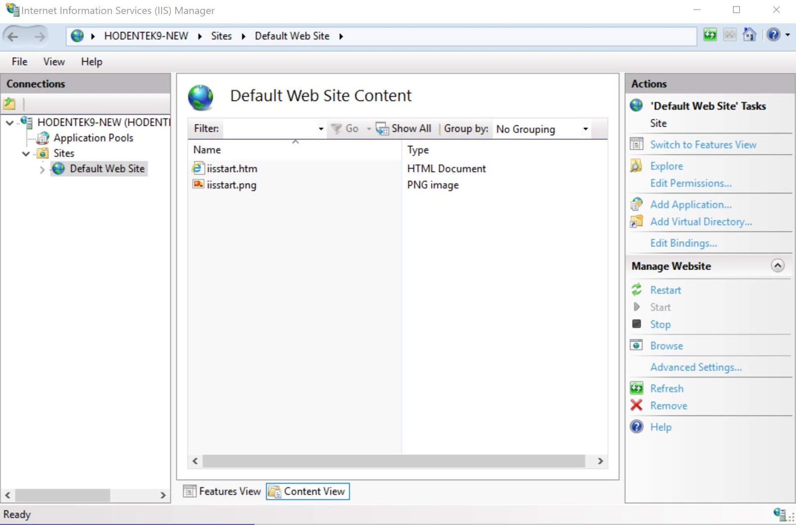Open the Filter dropdown arrow
The image size is (796, 525).
(320, 128)
